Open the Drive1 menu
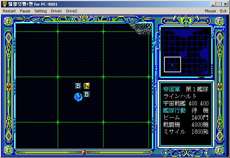Image resolution: width=230 pixels, height=158 pixels. coord(56,11)
